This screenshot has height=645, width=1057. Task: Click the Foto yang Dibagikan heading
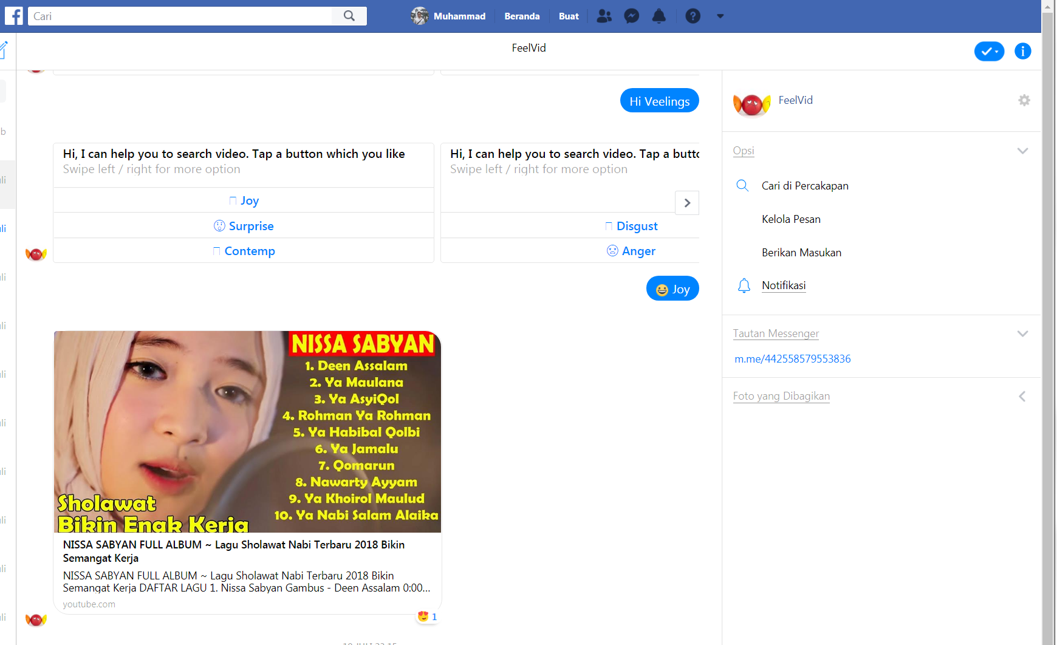(781, 396)
